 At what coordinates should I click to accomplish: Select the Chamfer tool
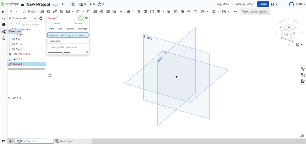pyautogui.click(x=88, y=11)
